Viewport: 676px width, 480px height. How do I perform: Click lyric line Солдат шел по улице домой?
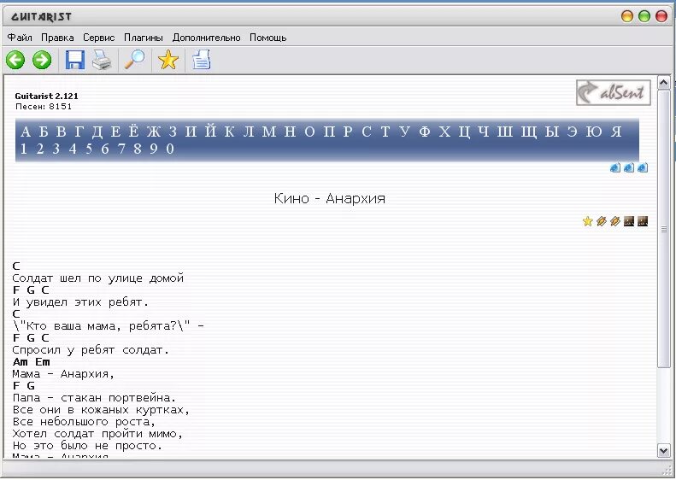(98, 278)
